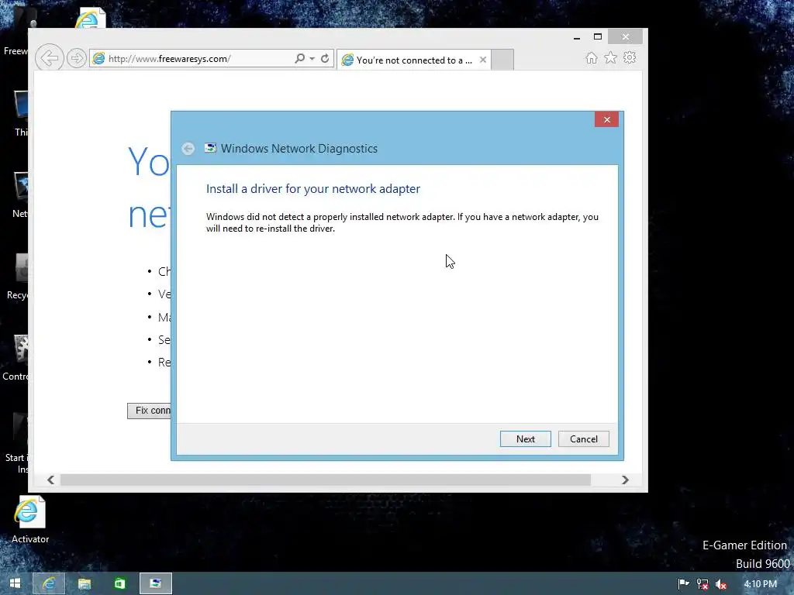Close the 'You're not connected' tab
The image size is (794, 595).
tap(482, 60)
